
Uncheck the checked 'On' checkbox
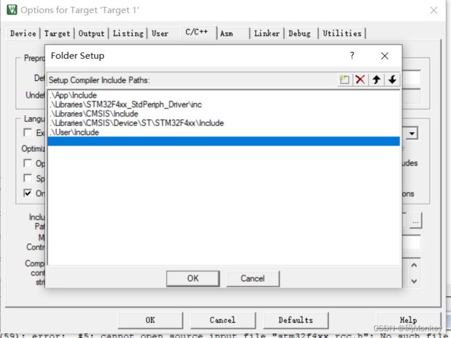pos(28,193)
